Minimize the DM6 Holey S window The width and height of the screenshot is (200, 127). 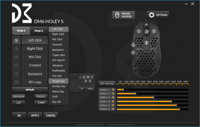pos(186,4)
